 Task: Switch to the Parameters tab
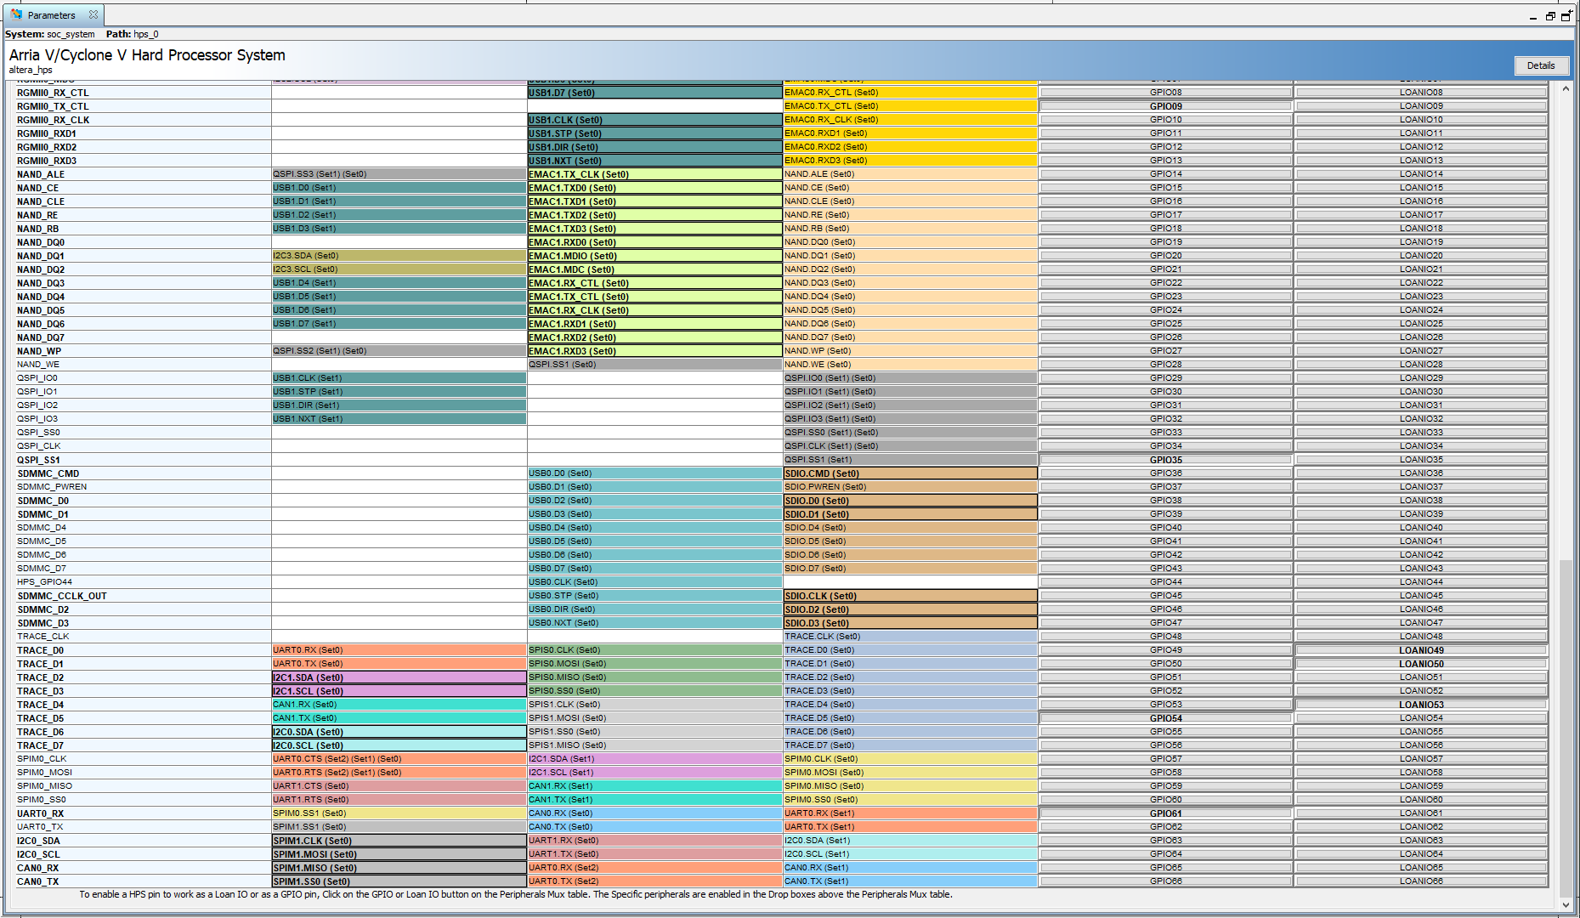(51, 14)
